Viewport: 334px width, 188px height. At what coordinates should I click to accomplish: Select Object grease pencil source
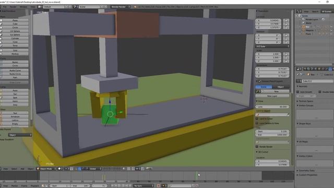pos(281,87)
